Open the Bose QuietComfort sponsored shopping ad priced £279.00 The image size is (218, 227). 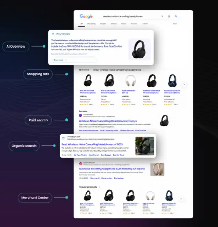pyautogui.click(x=109, y=90)
